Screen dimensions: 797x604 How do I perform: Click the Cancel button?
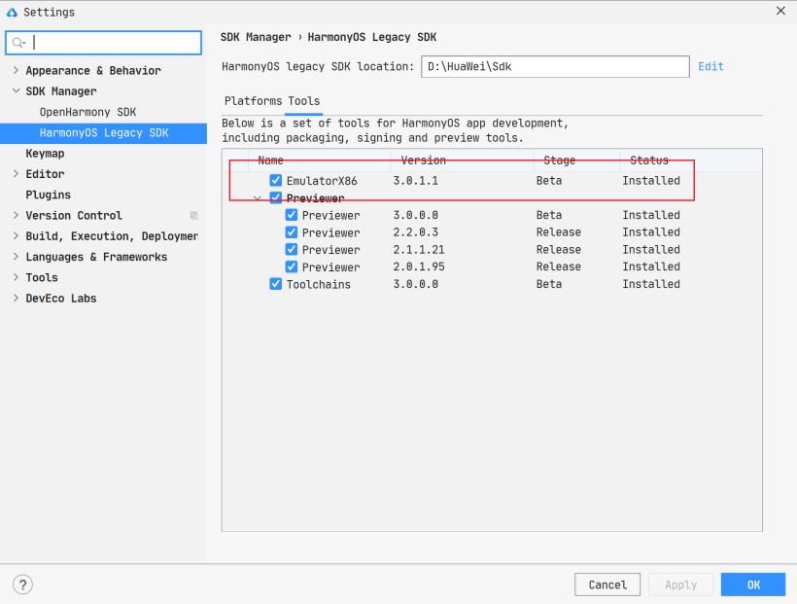tap(607, 585)
